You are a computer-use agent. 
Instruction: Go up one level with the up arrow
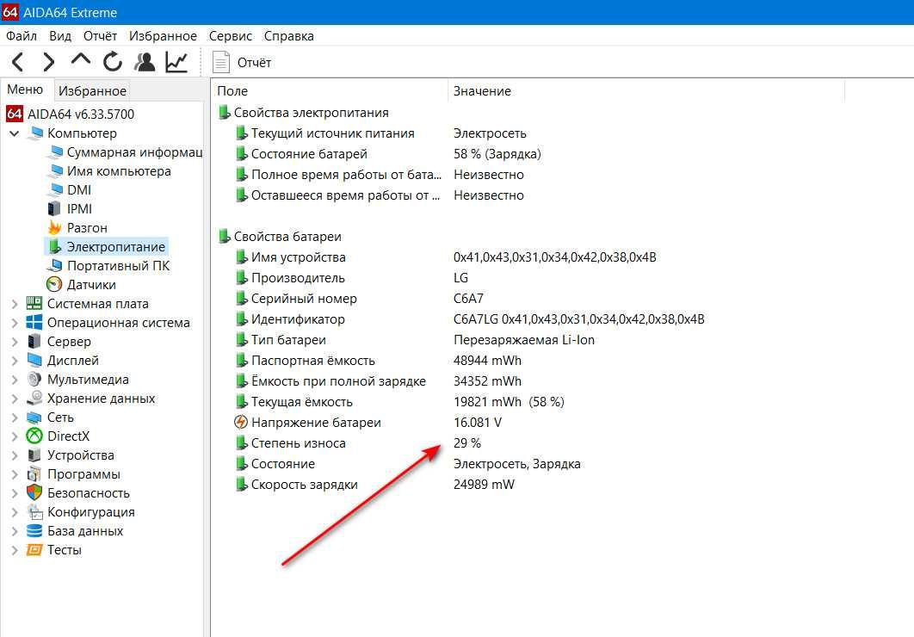(80, 59)
